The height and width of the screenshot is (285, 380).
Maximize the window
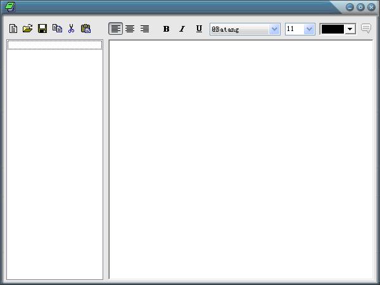(360, 7)
